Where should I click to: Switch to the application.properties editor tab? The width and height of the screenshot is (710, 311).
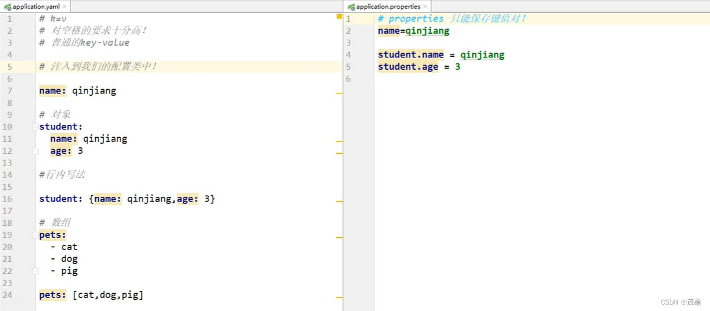[x=388, y=7]
